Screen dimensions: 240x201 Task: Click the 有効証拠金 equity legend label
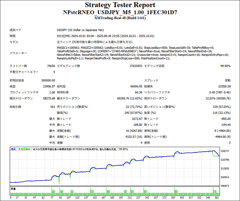point(25,149)
